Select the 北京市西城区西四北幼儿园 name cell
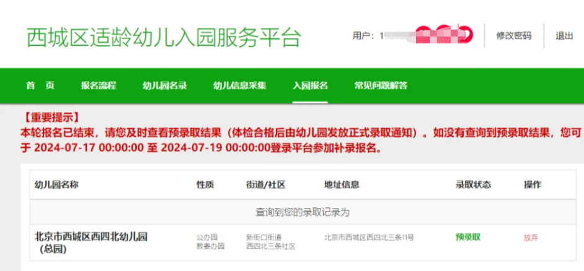 (x=91, y=237)
